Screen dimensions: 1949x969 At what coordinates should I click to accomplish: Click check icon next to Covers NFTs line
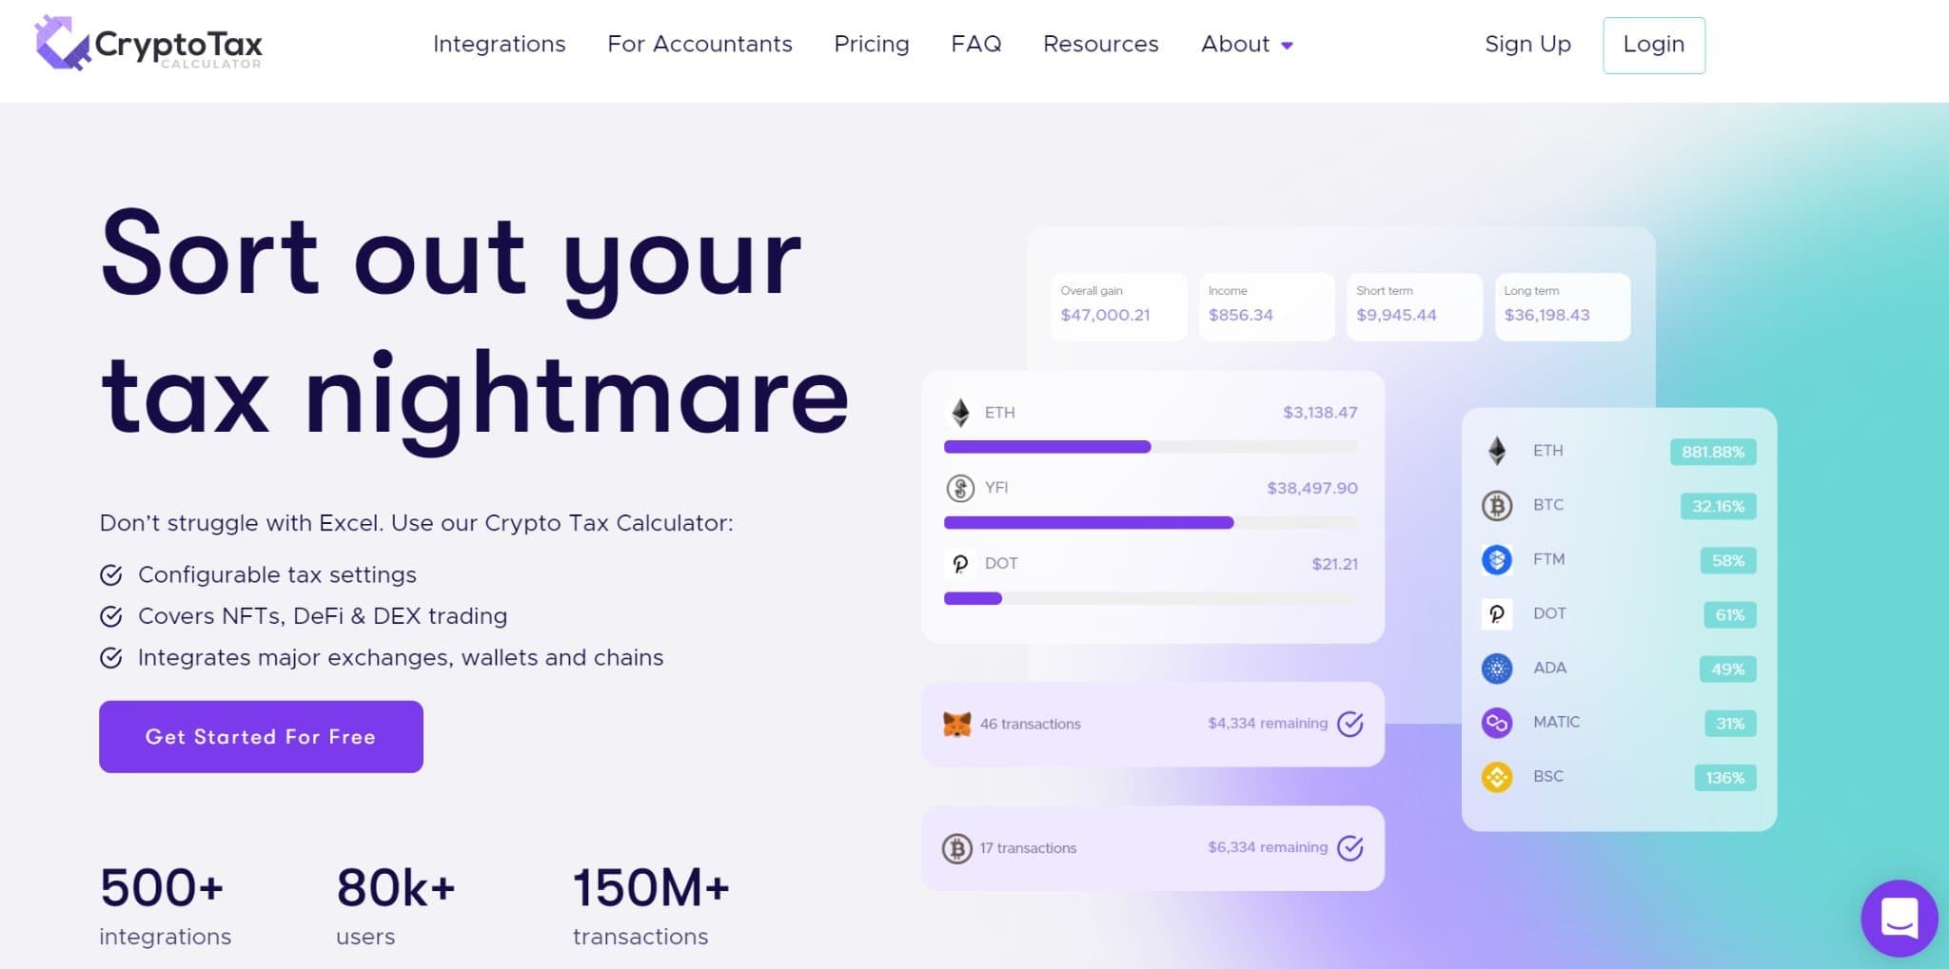click(111, 616)
